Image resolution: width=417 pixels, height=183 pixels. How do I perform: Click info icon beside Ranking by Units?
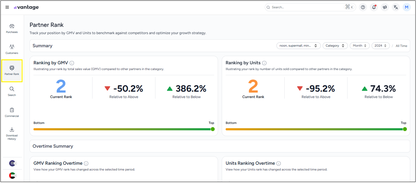(x=264, y=63)
